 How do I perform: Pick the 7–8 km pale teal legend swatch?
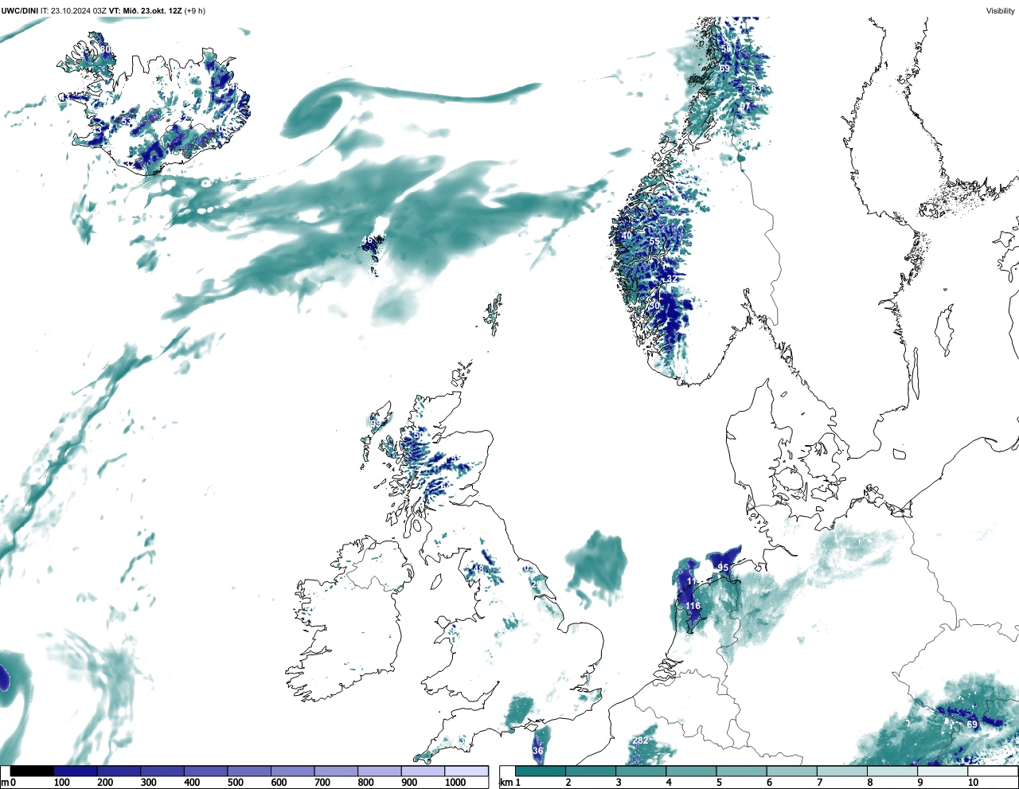pyautogui.click(x=841, y=771)
